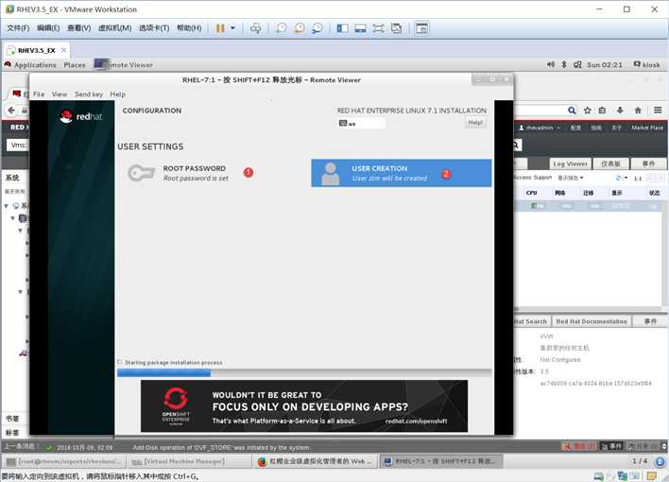The image size is (669, 482).
Task: Expand the rhevadmin user dropdown
Action: tap(540, 128)
